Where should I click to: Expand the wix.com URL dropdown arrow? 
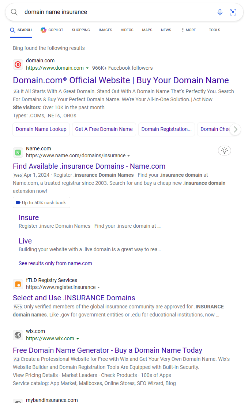tap(78, 339)
